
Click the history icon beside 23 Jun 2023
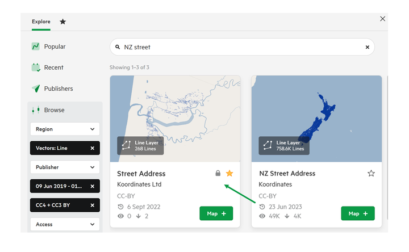pos(262,207)
